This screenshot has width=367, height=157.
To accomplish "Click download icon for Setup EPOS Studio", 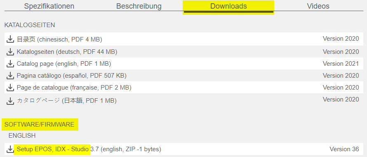I will [x=10, y=149].
